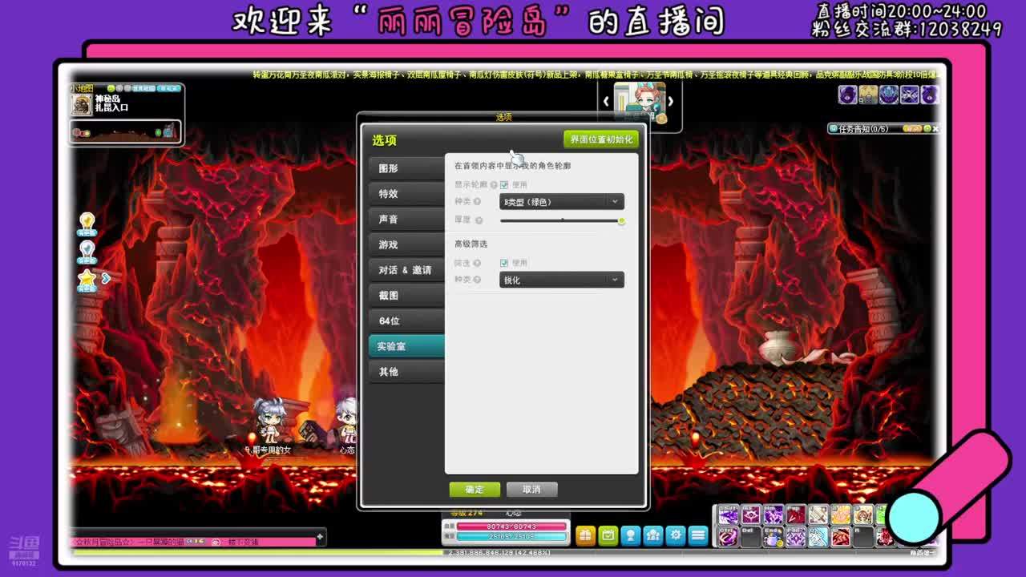The width and height of the screenshot is (1026, 577).
Task: Click the third blue buff icon
Action: pyautogui.click(x=889, y=95)
